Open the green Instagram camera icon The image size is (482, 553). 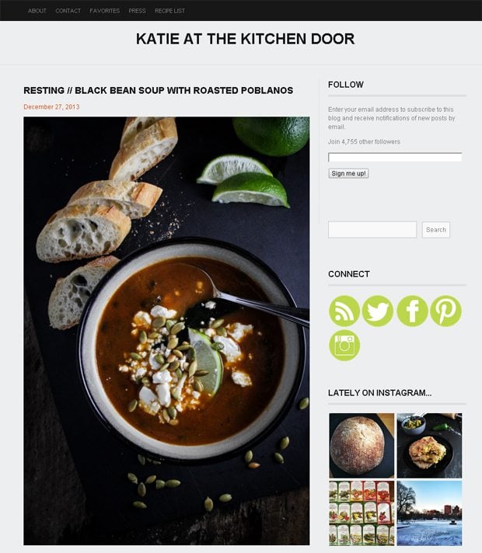click(x=344, y=346)
